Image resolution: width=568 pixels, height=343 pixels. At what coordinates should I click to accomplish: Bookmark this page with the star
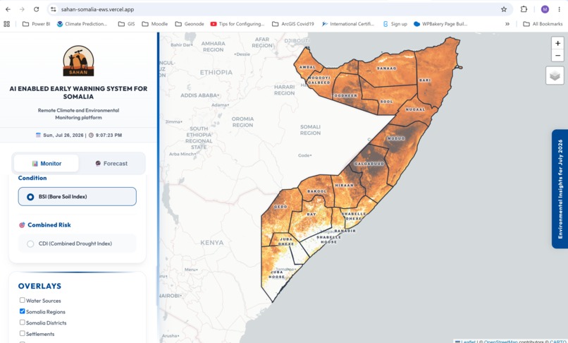(504, 9)
